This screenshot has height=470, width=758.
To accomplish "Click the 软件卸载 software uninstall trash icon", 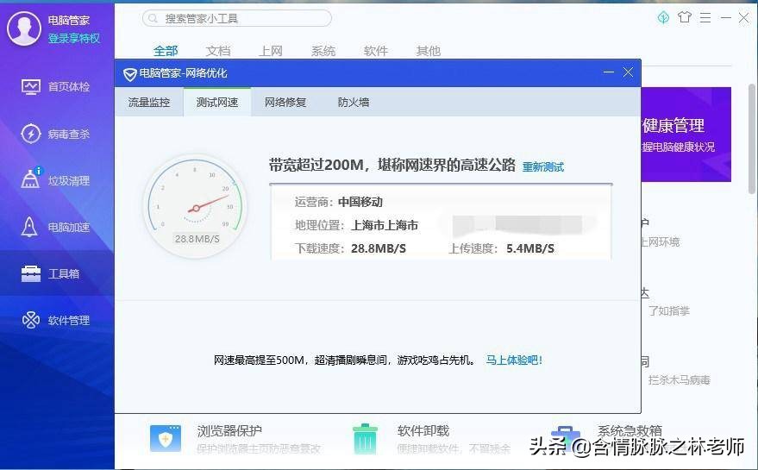I will click(365, 438).
